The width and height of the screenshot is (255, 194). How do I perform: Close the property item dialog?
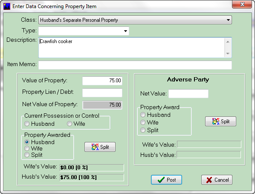point(242,4)
